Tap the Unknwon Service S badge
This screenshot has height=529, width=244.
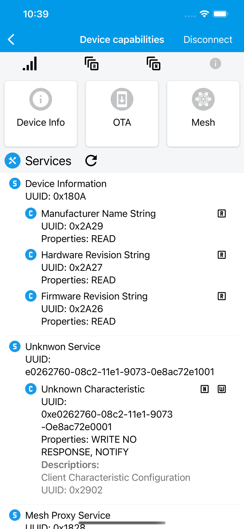tap(15, 346)
